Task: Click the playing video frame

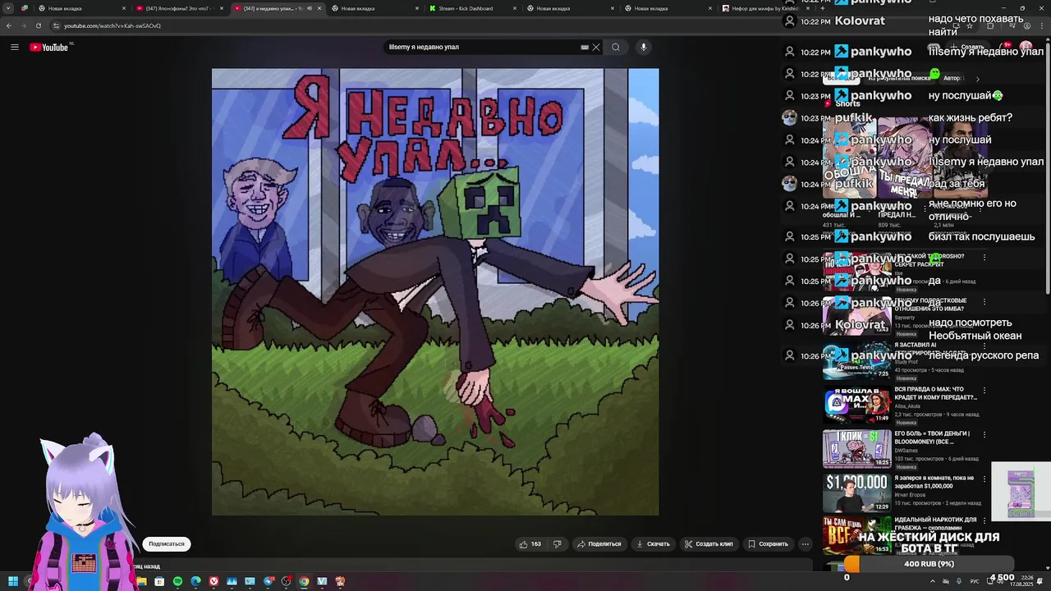Action: (x=435, y=292)
